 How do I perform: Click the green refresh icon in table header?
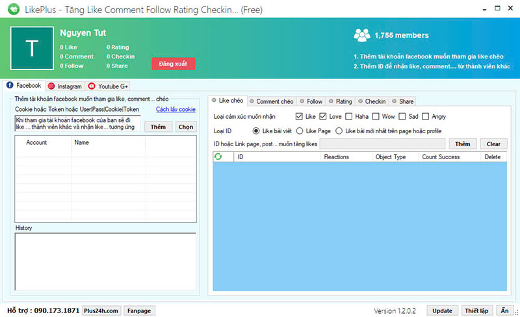tap(218, 157)
